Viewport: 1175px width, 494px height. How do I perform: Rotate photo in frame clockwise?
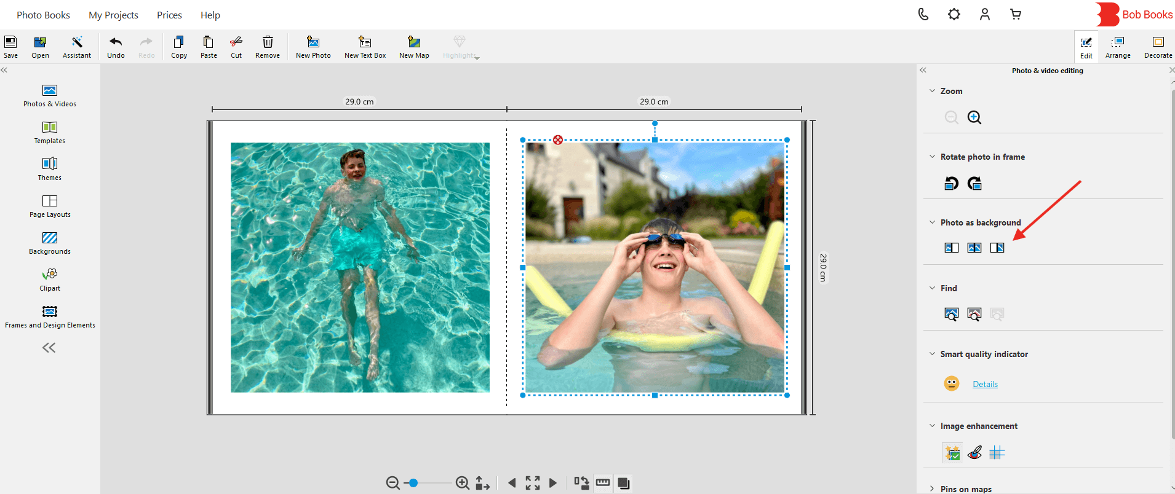pyautogui.click(x=974, y=183)
